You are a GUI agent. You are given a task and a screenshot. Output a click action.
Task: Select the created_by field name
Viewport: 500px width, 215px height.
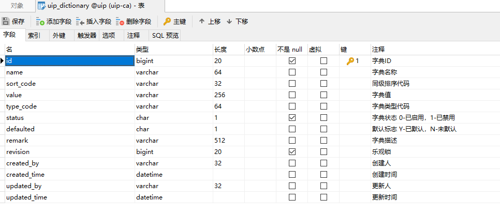coord(23,163)
